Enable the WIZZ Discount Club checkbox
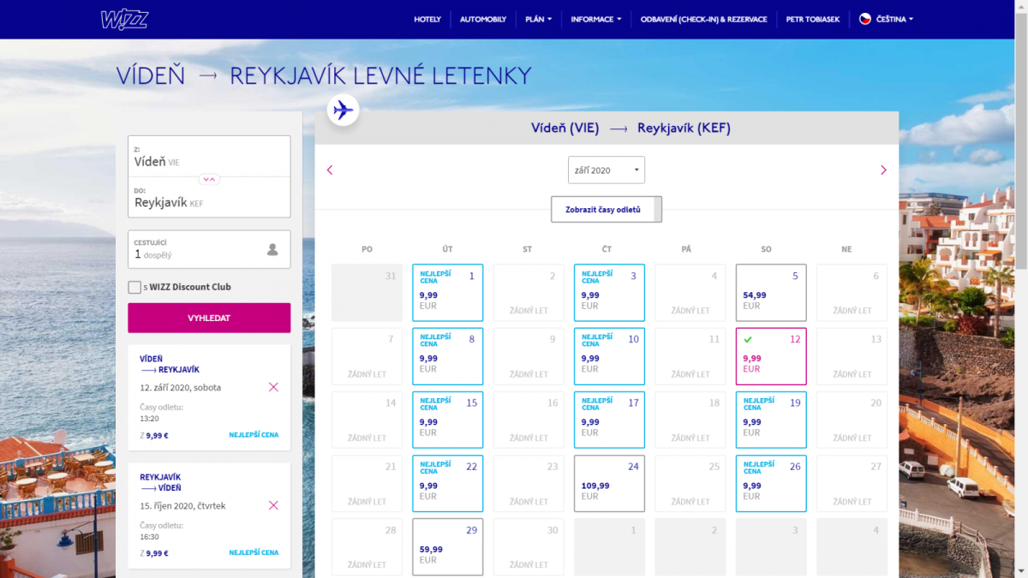This screenshot has height=578, width=1028. point(134,288)
